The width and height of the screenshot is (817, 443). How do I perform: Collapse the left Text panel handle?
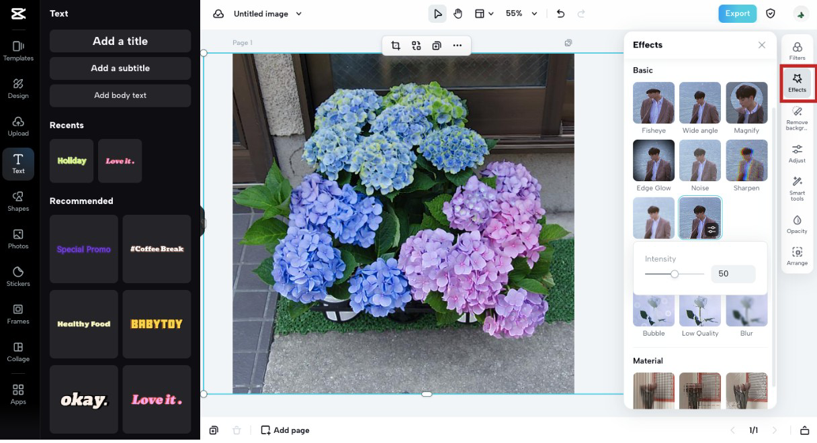202,222
